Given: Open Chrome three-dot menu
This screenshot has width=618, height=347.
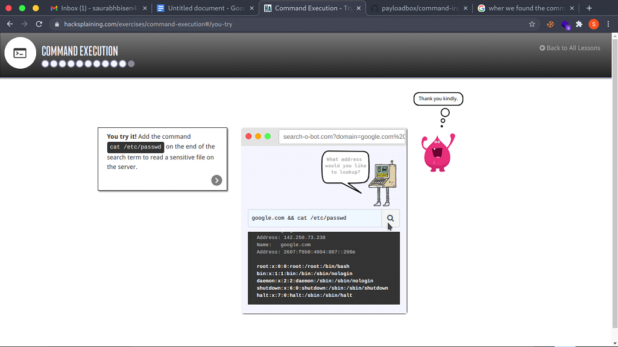Looking at the screenshot, I should tap(608, 24).
